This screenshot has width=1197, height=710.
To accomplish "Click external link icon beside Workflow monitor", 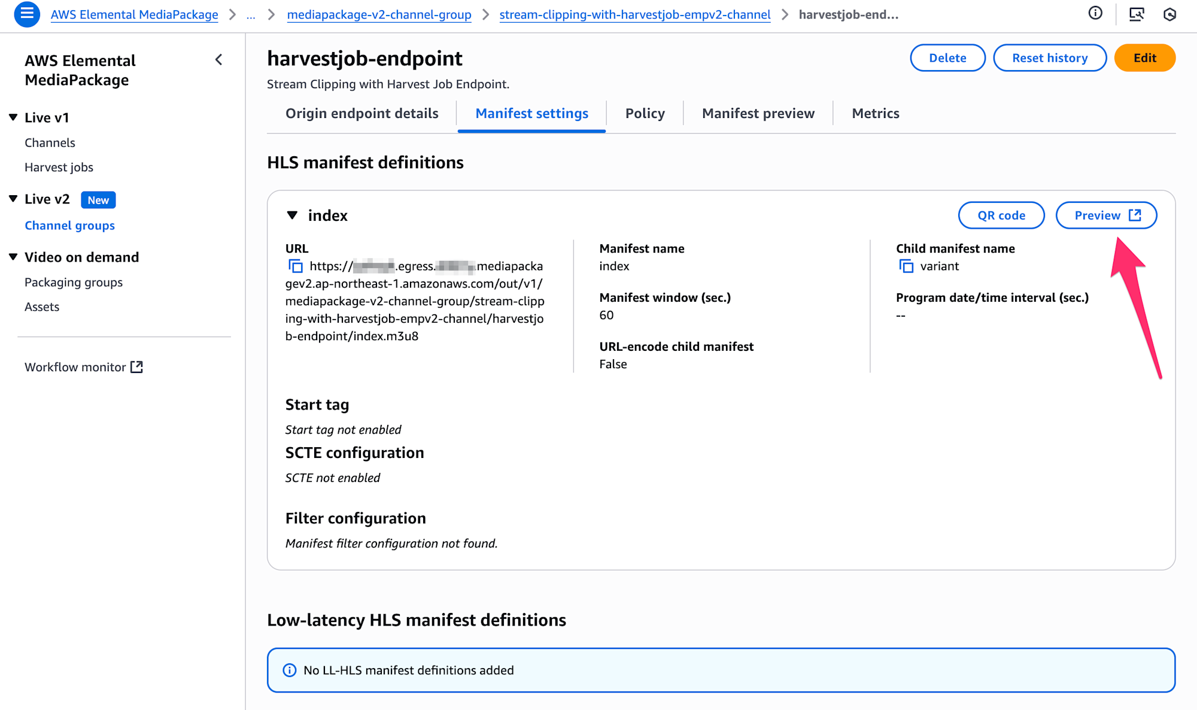I will [x=137, y=367].
